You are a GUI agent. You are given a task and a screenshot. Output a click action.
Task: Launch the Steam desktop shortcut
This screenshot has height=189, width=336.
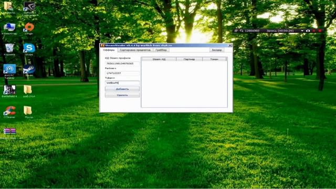[x=29, y=70]
